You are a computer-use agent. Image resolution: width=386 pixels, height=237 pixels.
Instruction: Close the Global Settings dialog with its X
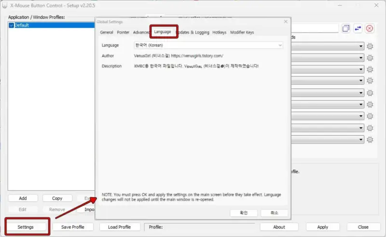coord(285,22)
